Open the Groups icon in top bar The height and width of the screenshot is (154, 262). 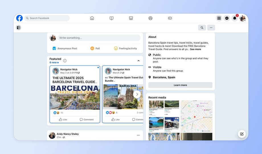pos(150,18)
